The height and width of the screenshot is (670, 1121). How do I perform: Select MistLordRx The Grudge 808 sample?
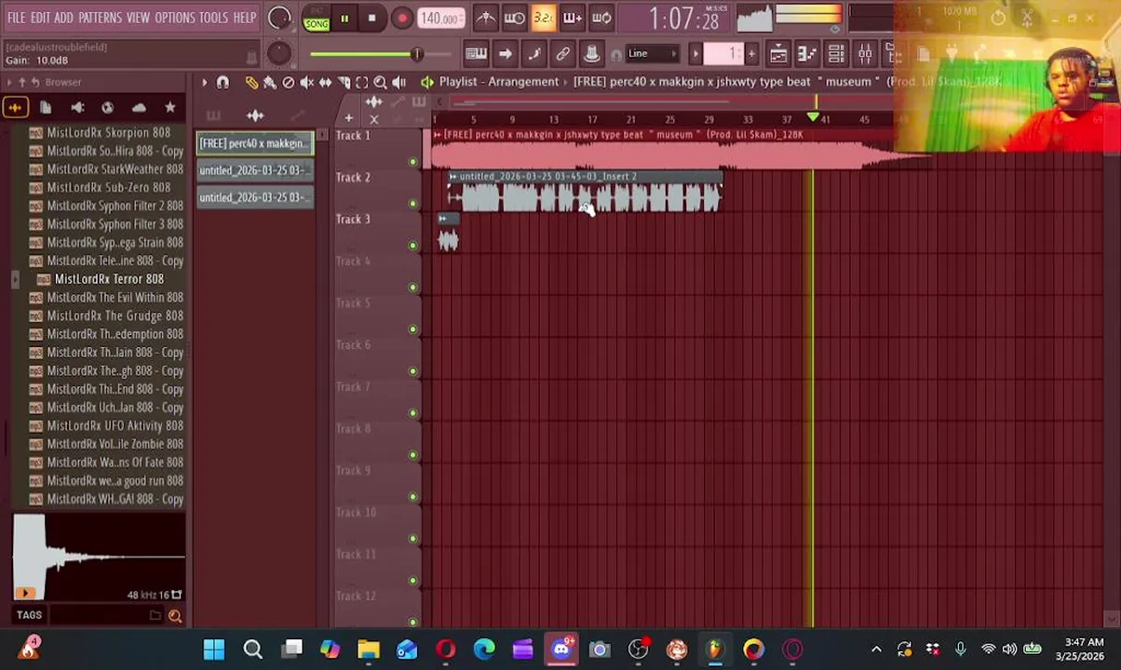[x=115, y=315]
